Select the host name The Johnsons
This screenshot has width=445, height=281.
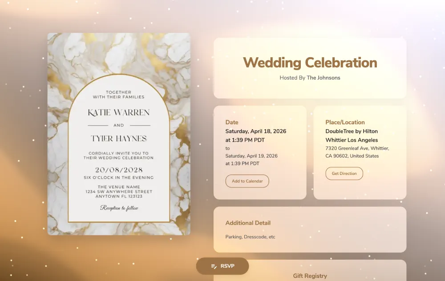tap(323, 78)
